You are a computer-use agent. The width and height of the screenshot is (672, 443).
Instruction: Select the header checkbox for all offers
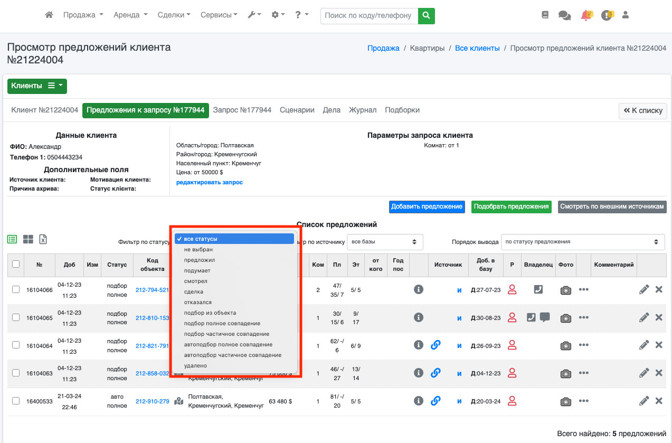[x=16, y=264]
